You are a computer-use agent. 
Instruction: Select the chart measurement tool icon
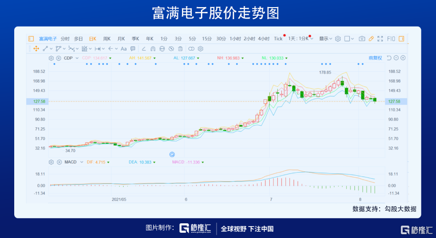click(84, 49)
